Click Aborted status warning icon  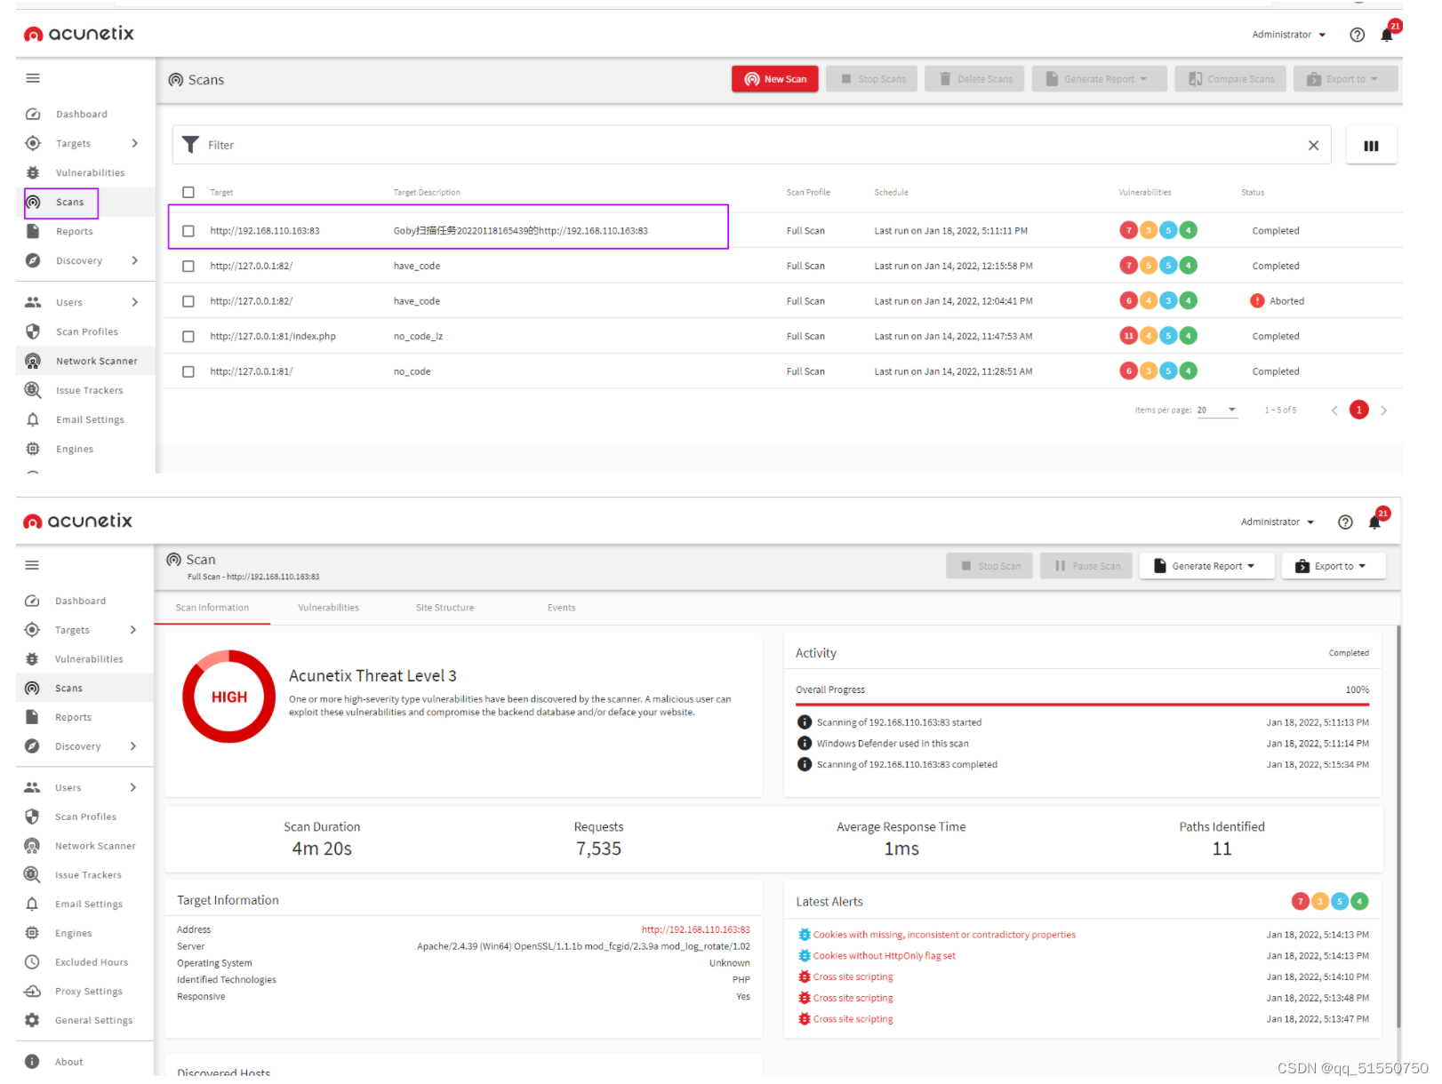[1257, 300]
